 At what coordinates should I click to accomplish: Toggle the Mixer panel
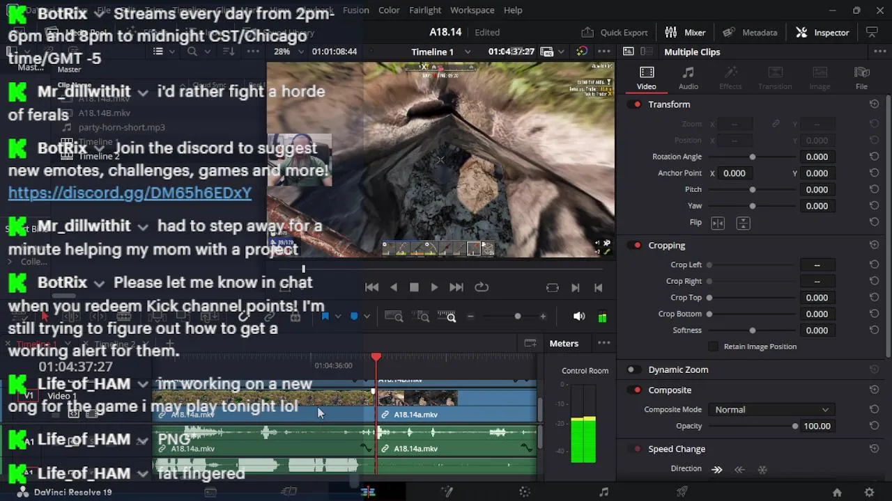685,32
